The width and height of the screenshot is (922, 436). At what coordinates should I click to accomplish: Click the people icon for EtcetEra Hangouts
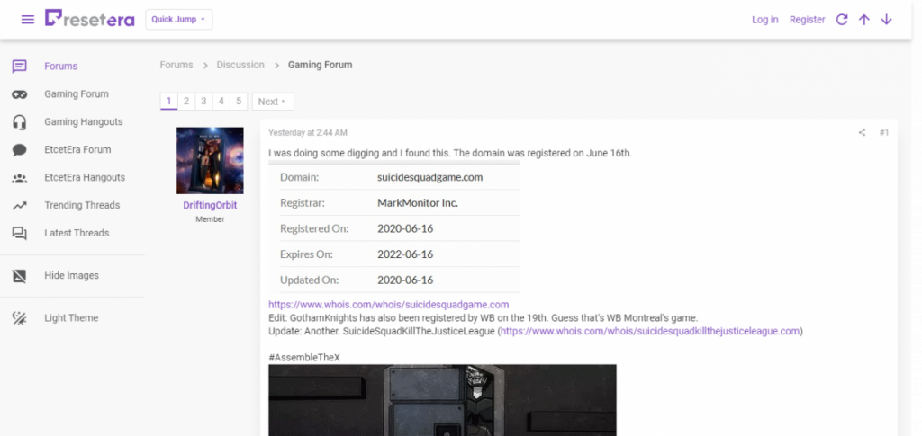pos(20,178)
